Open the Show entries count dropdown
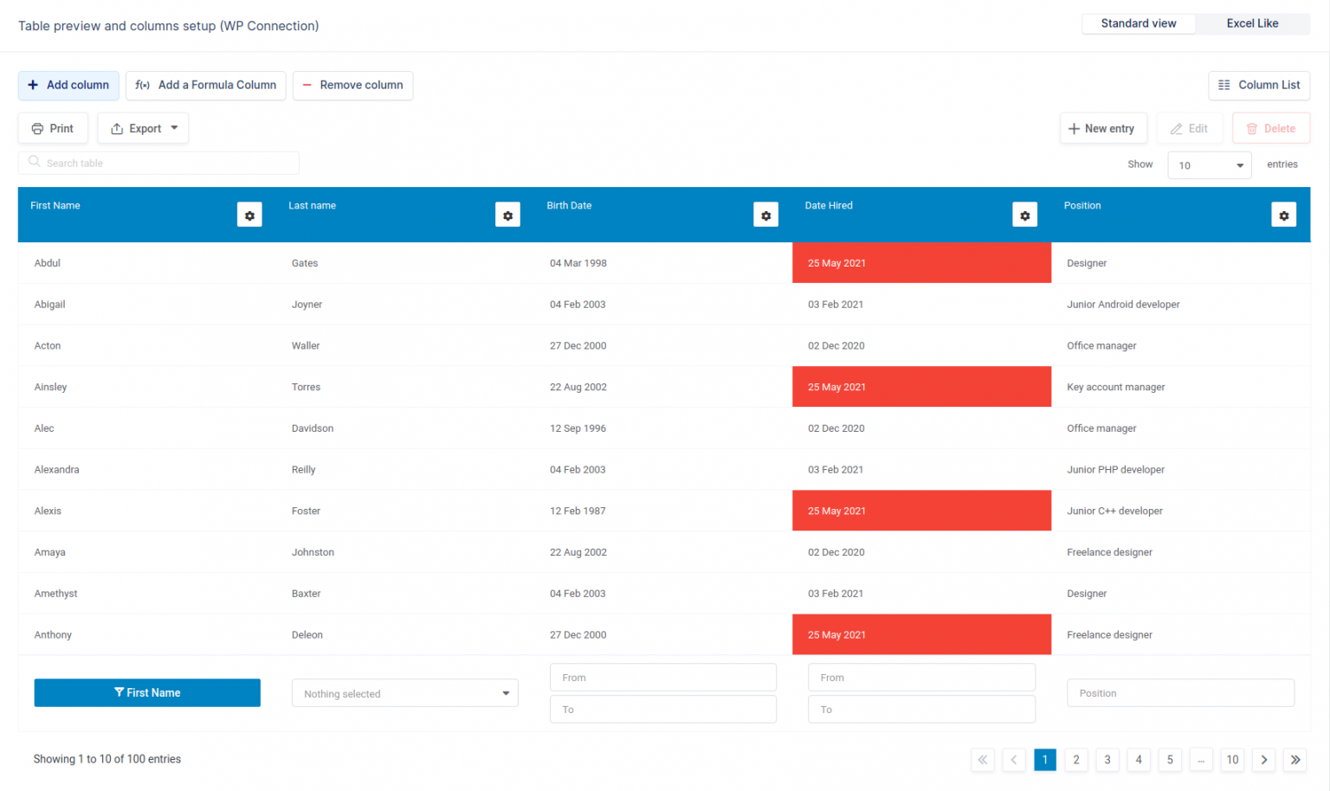This screenshot has width=1330, height=791. [x=1209, y=164]
